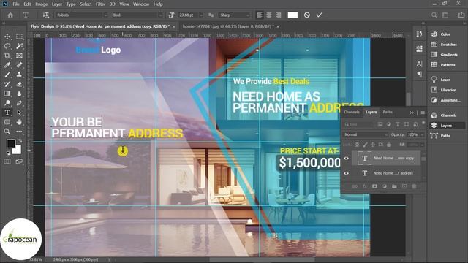Expand the floating Layers panel double arrows
Viewport: 468px width, 263px height.
pyautogui.click(x=412, y=113)
